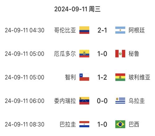This screenshot has height=136, width=155.
Task: Select the Peru flag icon
Action: 120,53
